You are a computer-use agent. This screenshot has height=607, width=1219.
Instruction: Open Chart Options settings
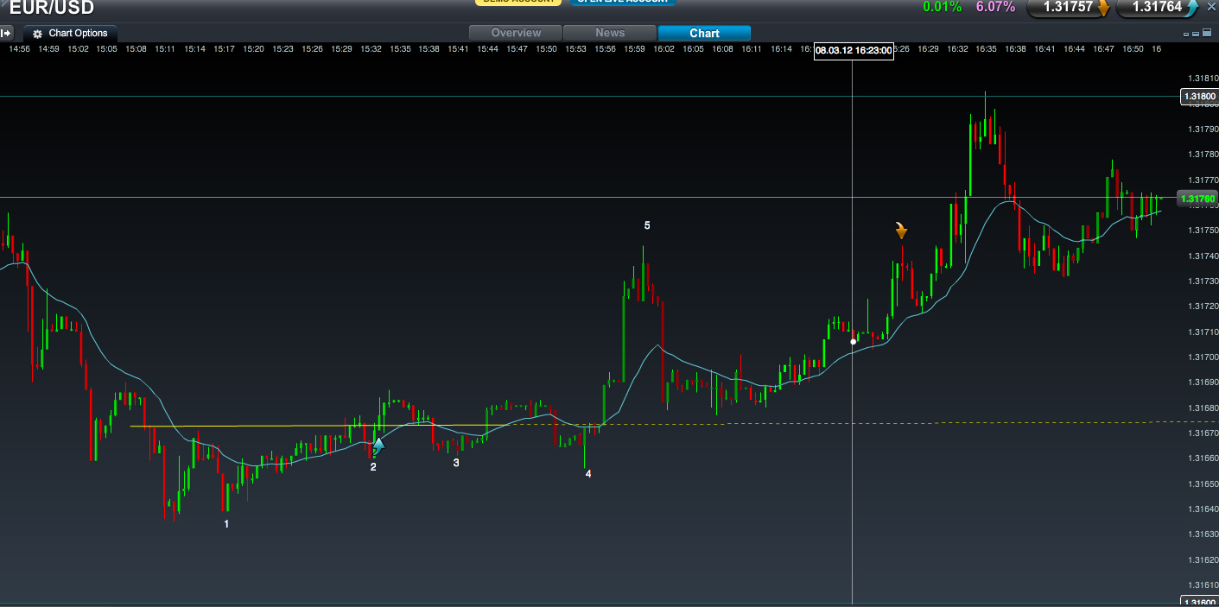[x=71, y=34]
